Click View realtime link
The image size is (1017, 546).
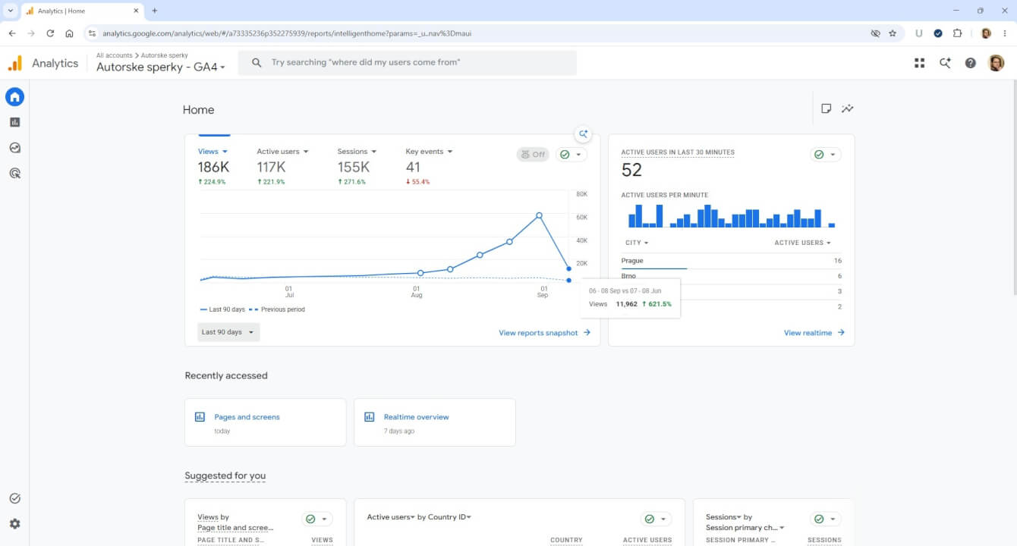click(x=814, y=333)
